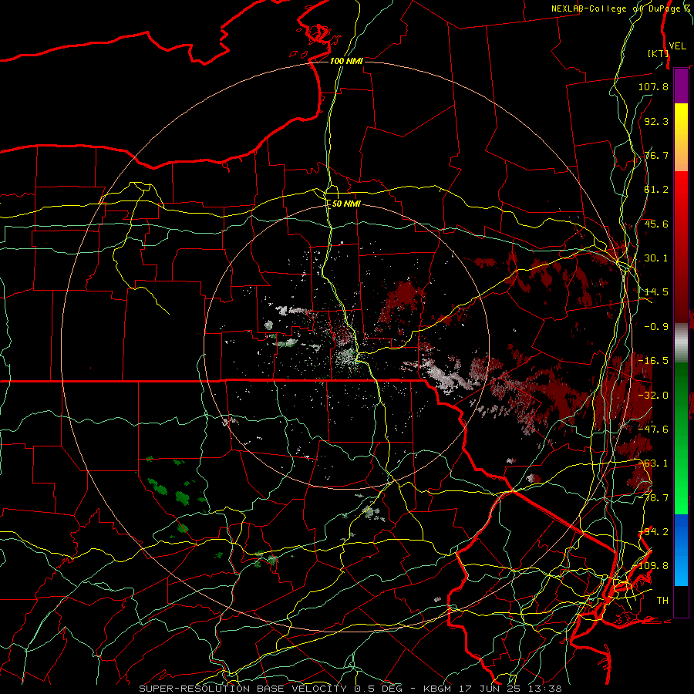Select the 92.3 legend value
Viewport: 694px width, 694px height.
(656, 121)
